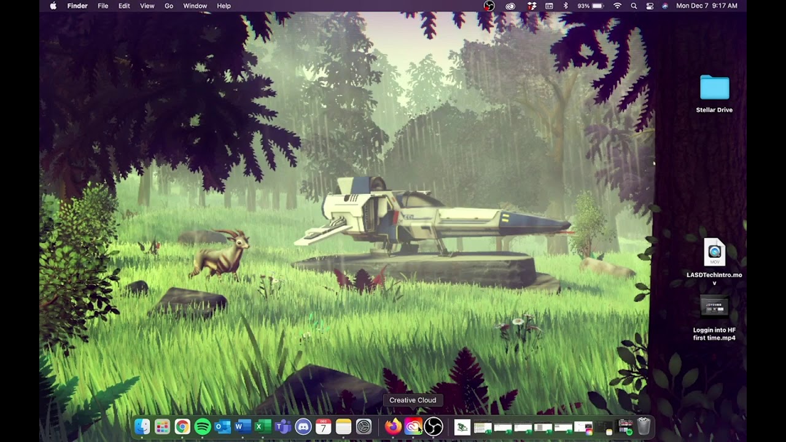Launch Microsoft Excel from the Dock
This screenshot has height=442, width=786.
click(263, 426)
